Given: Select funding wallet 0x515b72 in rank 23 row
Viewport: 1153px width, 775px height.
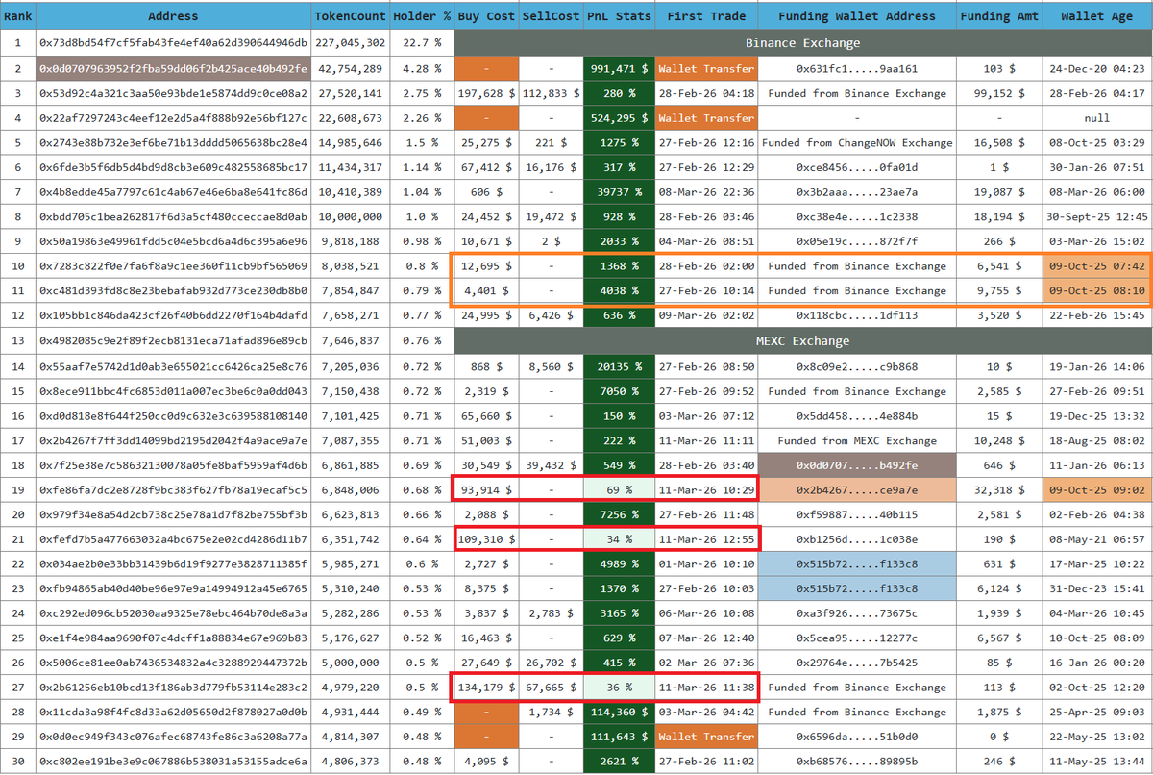Looking at the screenshot, I should click(x=857, y=589).
